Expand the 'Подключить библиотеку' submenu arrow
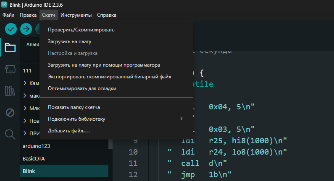Image resolution: width=334 pixels, height=181 pixels. click(x=181, y=119)
